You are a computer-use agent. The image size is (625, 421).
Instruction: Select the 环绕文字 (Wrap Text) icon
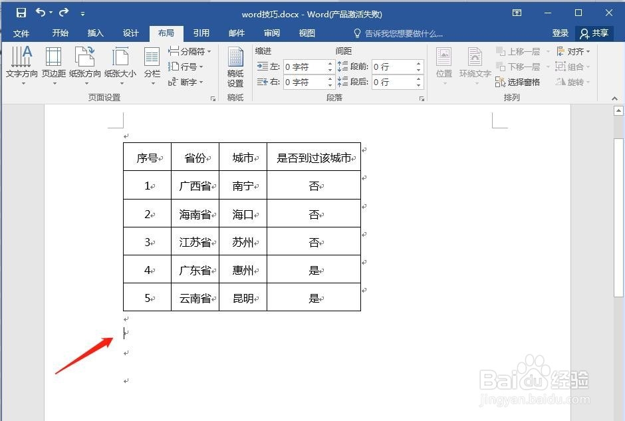tap(474, 65)
